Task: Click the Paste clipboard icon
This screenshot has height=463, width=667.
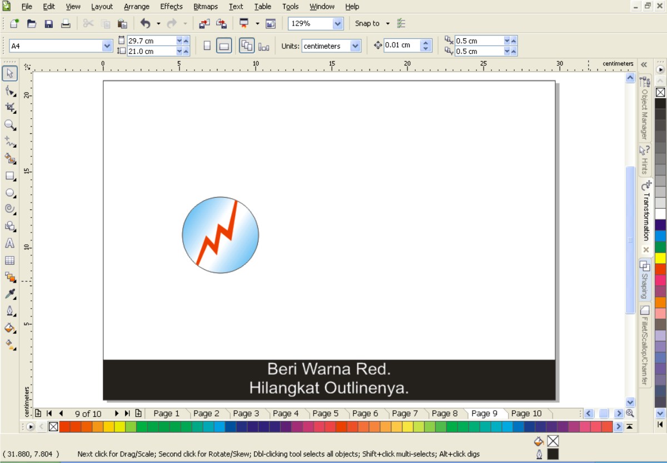Action: coord(123,23)
